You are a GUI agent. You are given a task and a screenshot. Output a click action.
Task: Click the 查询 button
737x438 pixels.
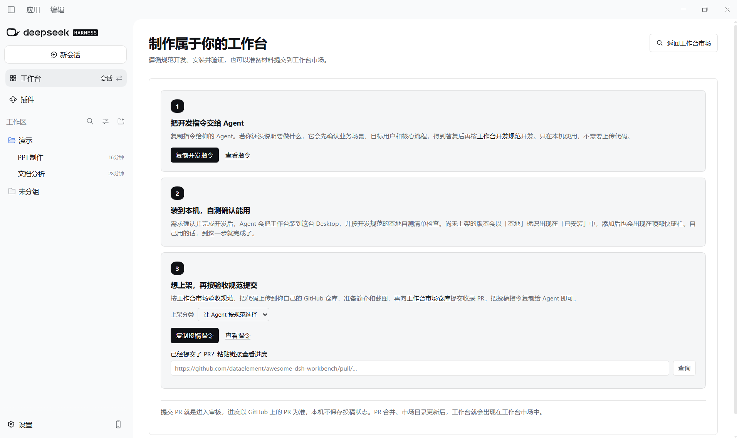pyautogui.click(x=684, y=368)
